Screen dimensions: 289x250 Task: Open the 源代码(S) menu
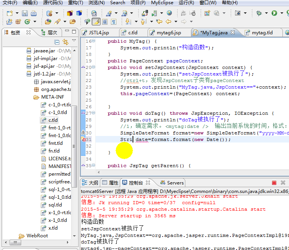tap(53, 3)
